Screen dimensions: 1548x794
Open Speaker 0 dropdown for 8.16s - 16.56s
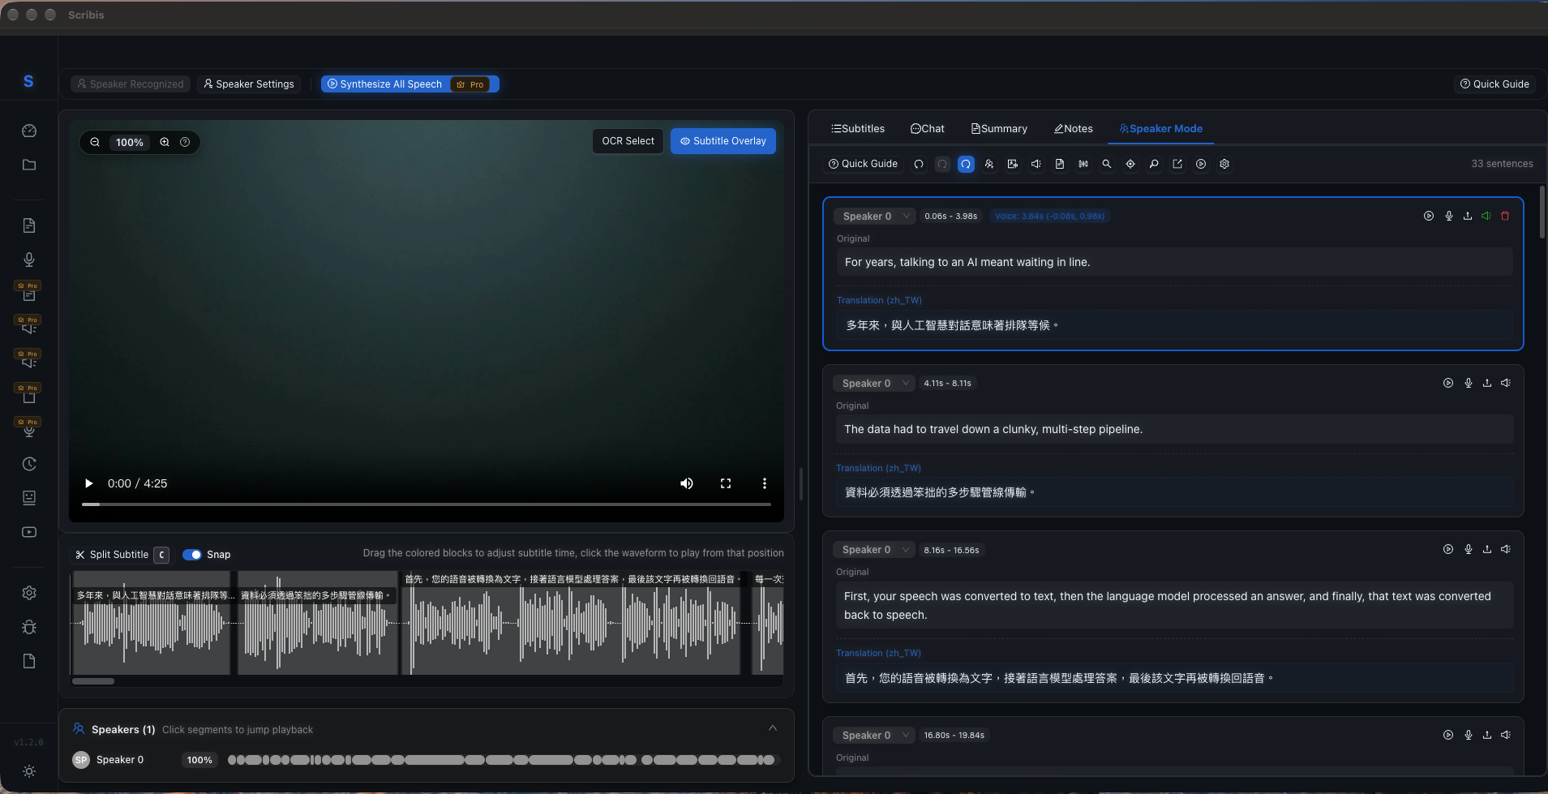[875, 550]
